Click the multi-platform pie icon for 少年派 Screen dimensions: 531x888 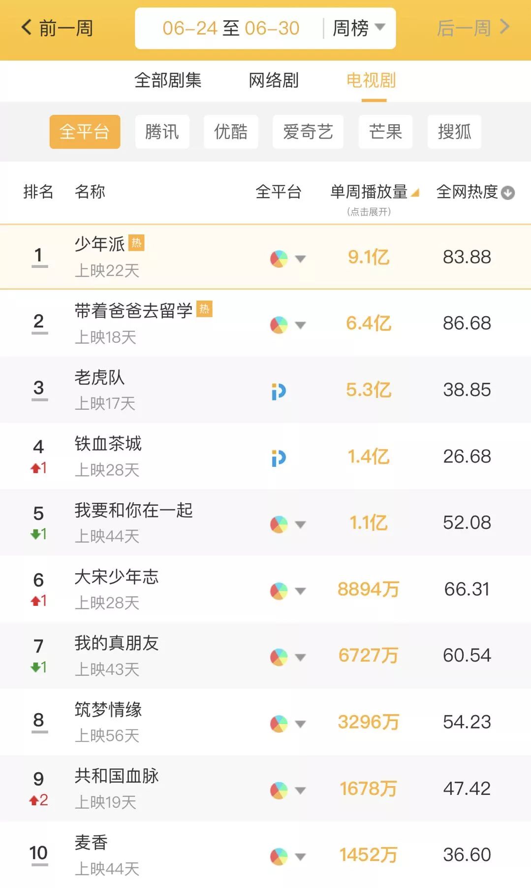pos(279,259)
